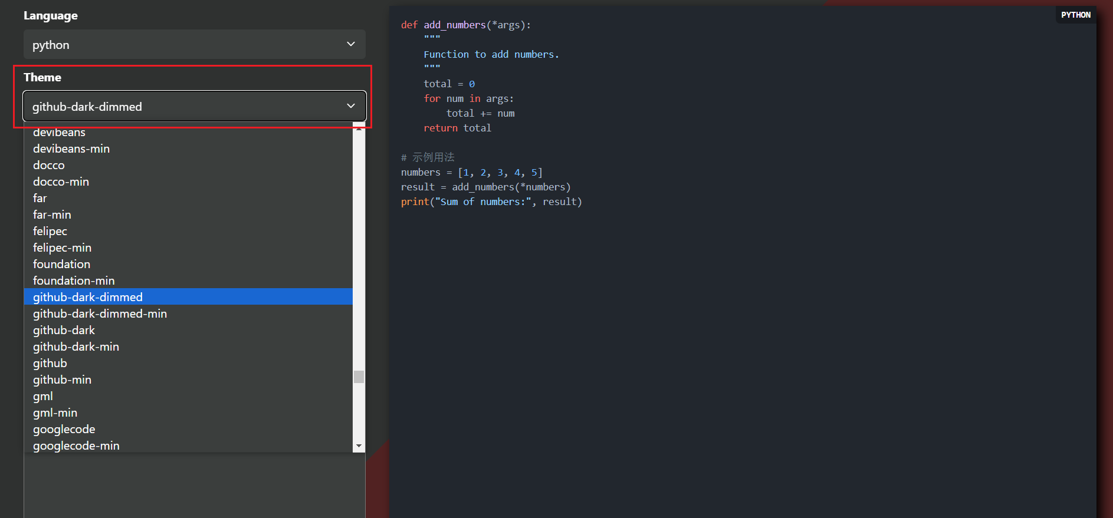Image resolution: width=1113 pixels, height=518 pixels.
Task: Click the theme list scrollbar thumb
Action: pyautogui.click(x=359, y=377)
